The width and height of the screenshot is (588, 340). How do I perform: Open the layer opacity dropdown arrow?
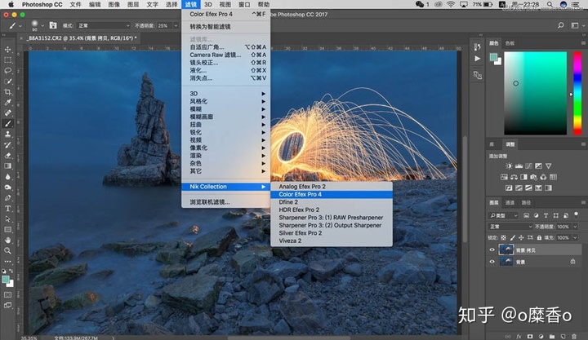(575, 227)
